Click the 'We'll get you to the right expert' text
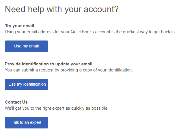Image resolution: width=181 pixels, height=138 pixels. 38,108
